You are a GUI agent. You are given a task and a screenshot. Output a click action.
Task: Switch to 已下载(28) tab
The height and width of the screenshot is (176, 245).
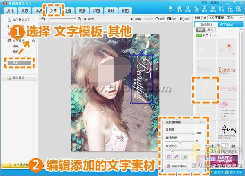click(x=227, y=25)
